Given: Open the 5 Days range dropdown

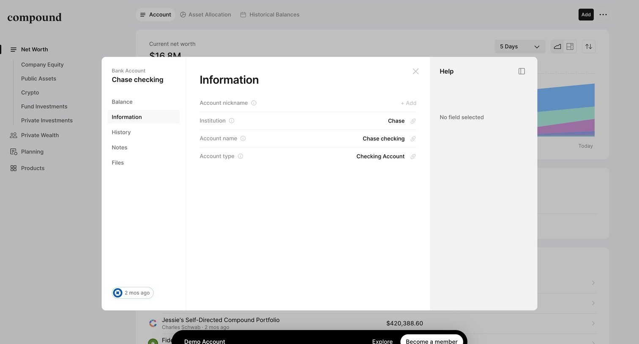Looking at the screenshot, I should [520, 46].
